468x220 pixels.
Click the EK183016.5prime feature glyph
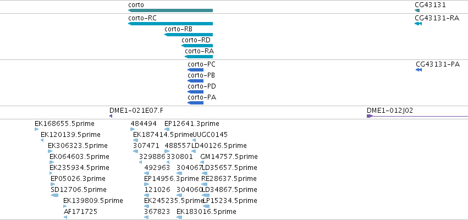coord(179,217)
